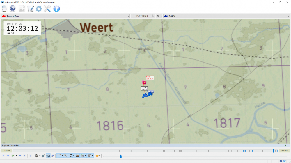Click the fast forward playback button
Screen dimensions: 291x163
tap(20, 156)
